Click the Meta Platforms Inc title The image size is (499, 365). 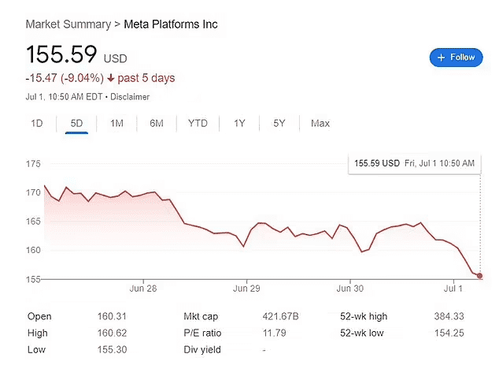click(x=171, y=24)
